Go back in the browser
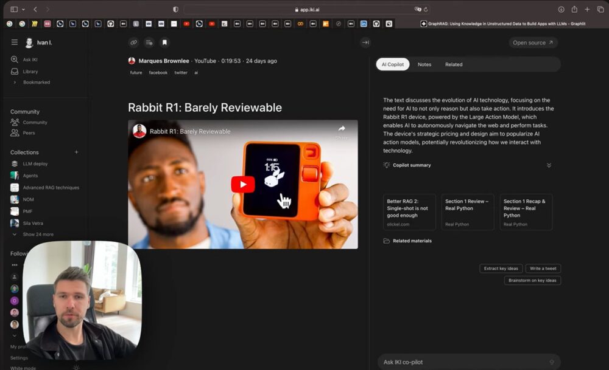Viewport: 609px width, 370px height. [35, 9]
